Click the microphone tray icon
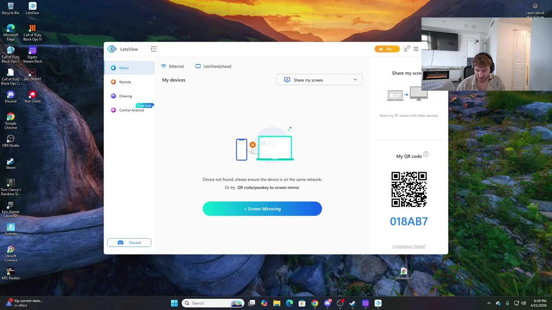Image resolution: width=552 pixels, height=310 pixels. tap(507, 303)
